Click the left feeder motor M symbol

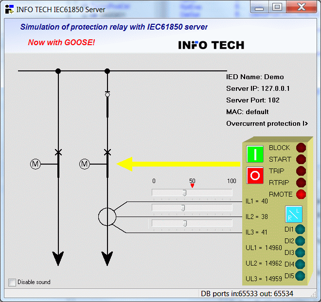(35, 164)
